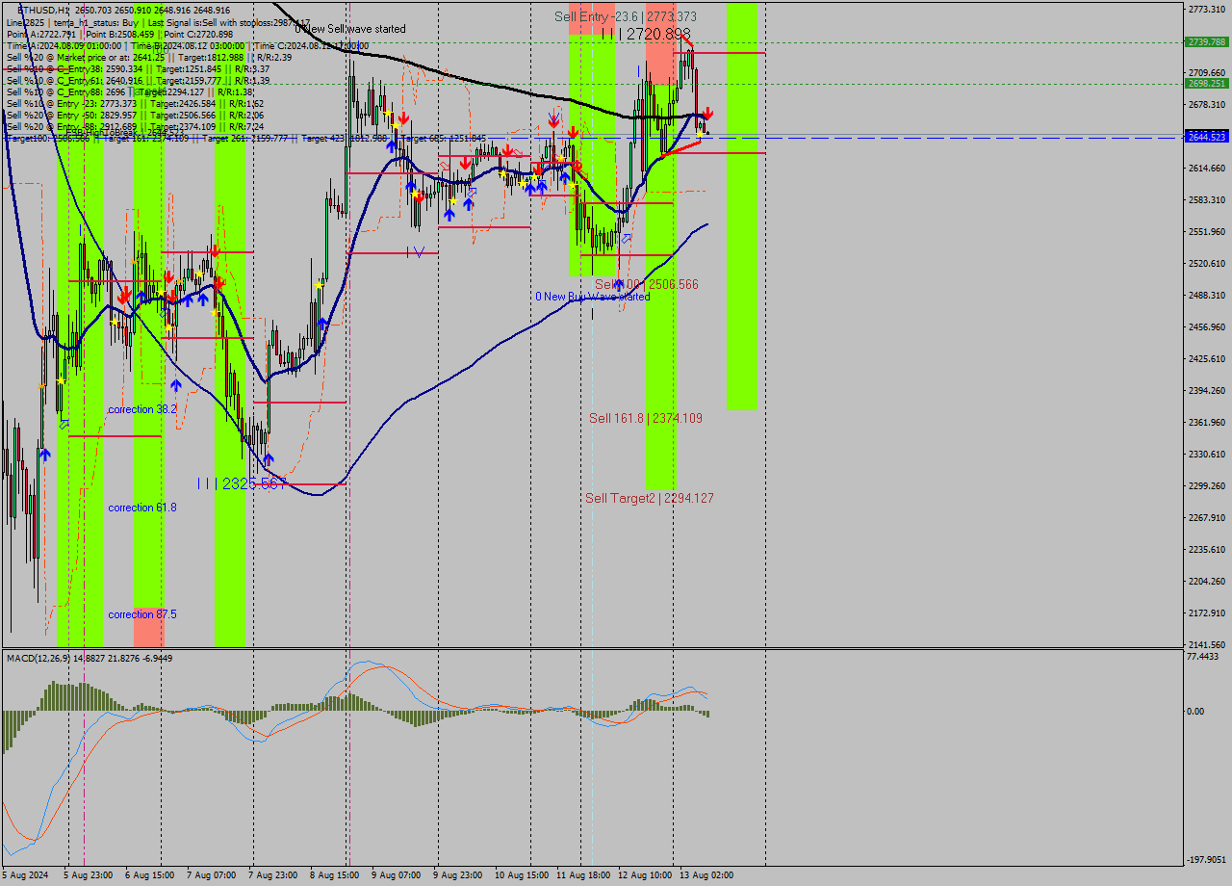Viewport: 1232px width, 886px height.
Task: Click the '13 Aug 02:00' time label
Action: pyautogui.click(x=706, y=875)
